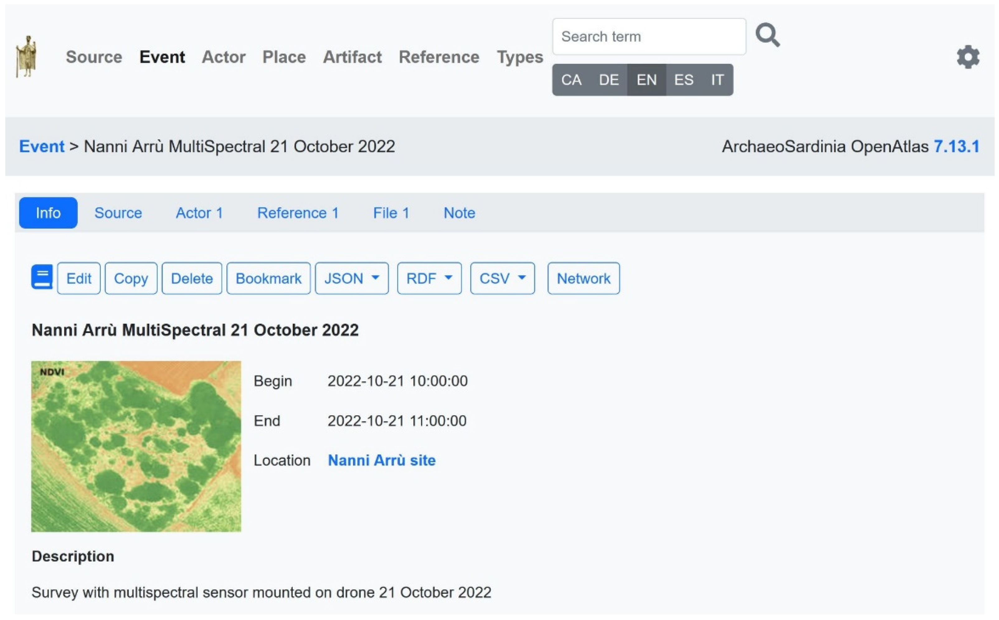Screen dimensions: 999x620
Task: Click the OpenAtlas statue logo icon
Action: click(26, 57)
